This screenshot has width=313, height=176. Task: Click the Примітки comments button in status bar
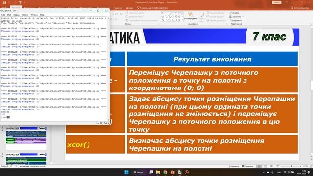(247, 166)
